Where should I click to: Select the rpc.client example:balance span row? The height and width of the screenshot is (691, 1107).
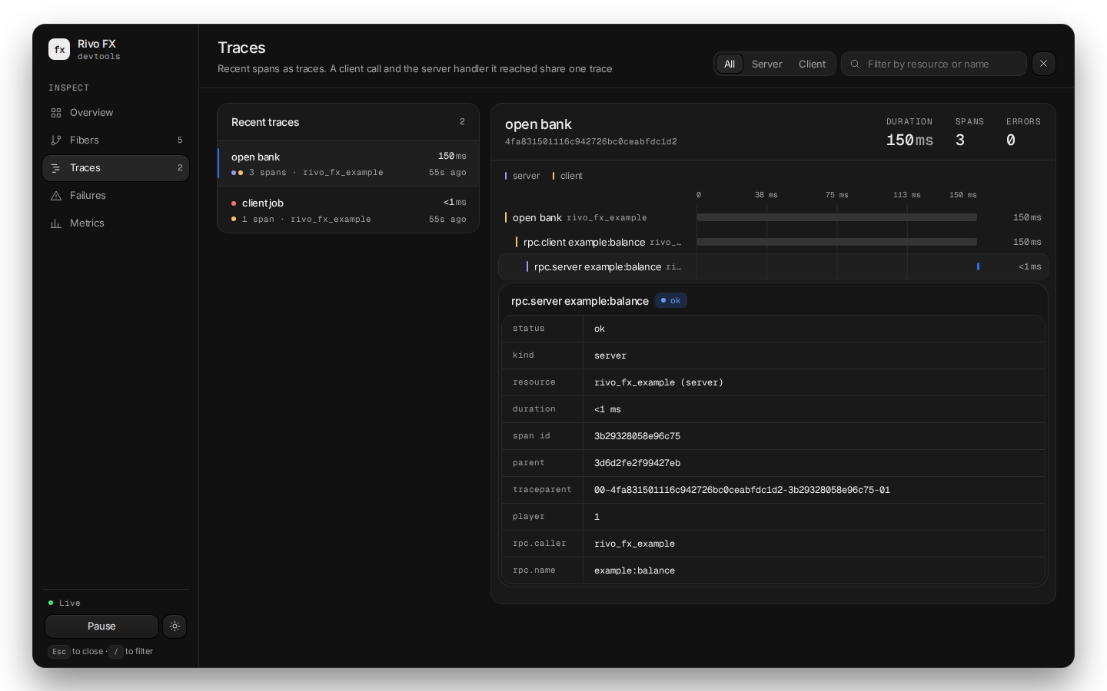pos(773,243)
